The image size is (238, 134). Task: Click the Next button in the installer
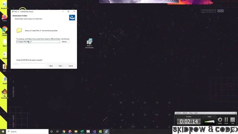[x=61, y=66]
